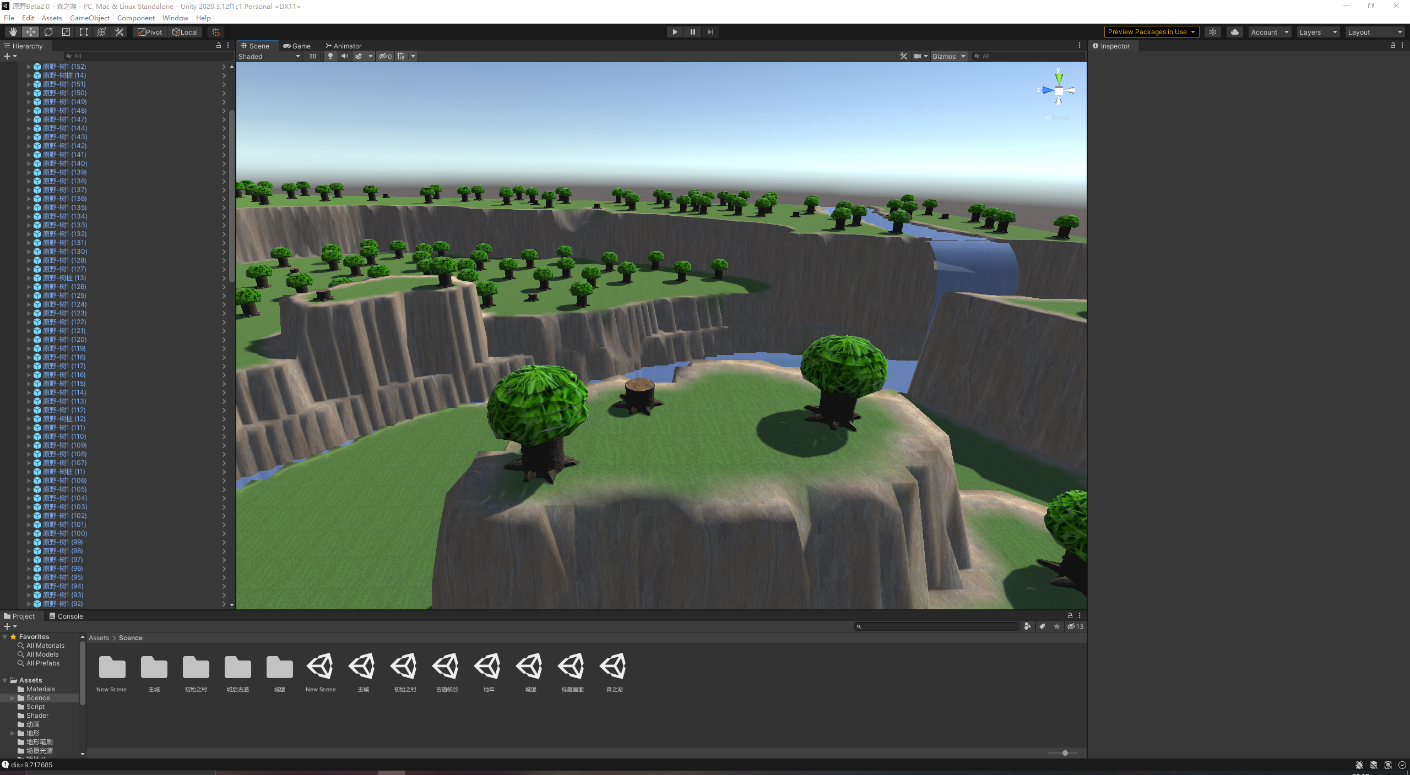This screenshot has height=775, width=1410.
Task: Adjust the Project icon size slider
Action: 1065,752
